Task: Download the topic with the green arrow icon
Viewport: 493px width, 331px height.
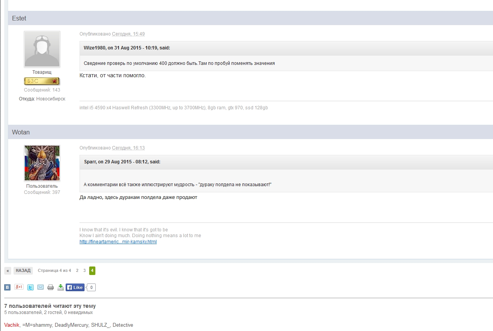Action: pyautogui.click(x=61, y=287)
